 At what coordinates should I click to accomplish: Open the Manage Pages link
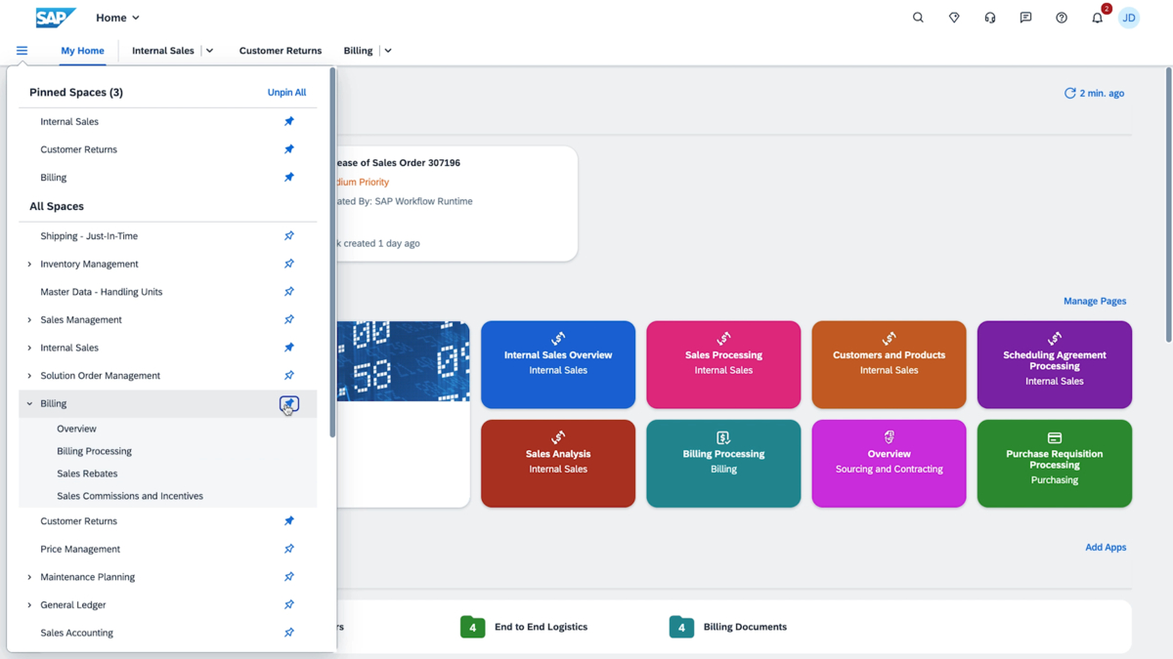(x=1094, y=302)
